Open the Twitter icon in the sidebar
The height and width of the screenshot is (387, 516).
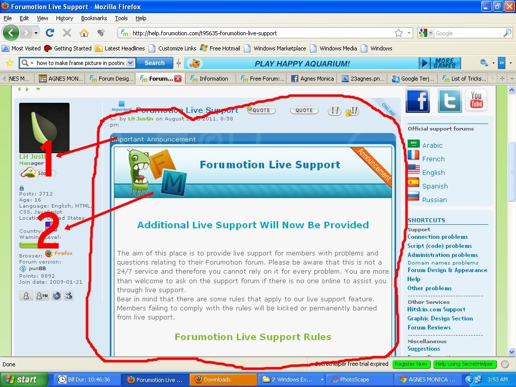(x=450, y=101)
